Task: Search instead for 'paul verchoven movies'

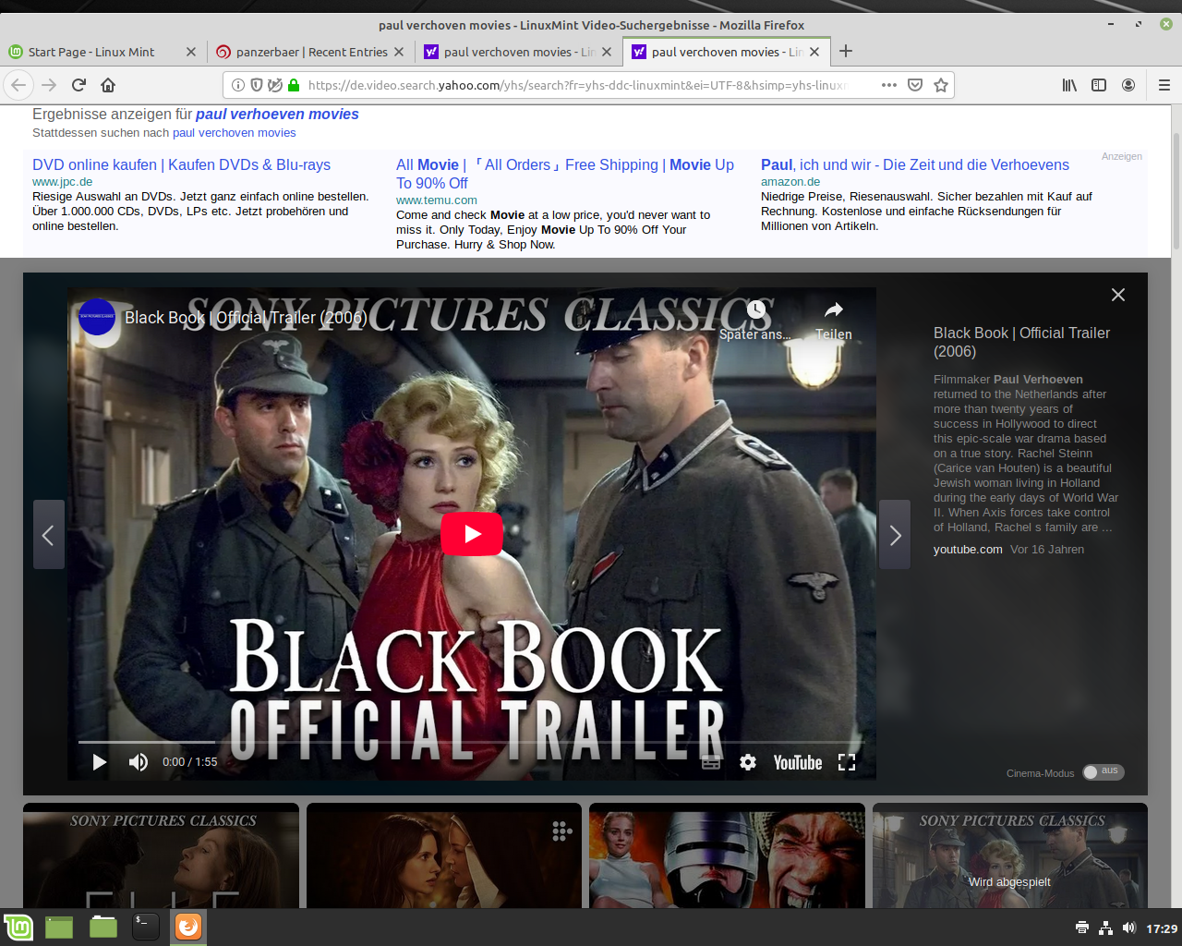Action: pos(235,133)
